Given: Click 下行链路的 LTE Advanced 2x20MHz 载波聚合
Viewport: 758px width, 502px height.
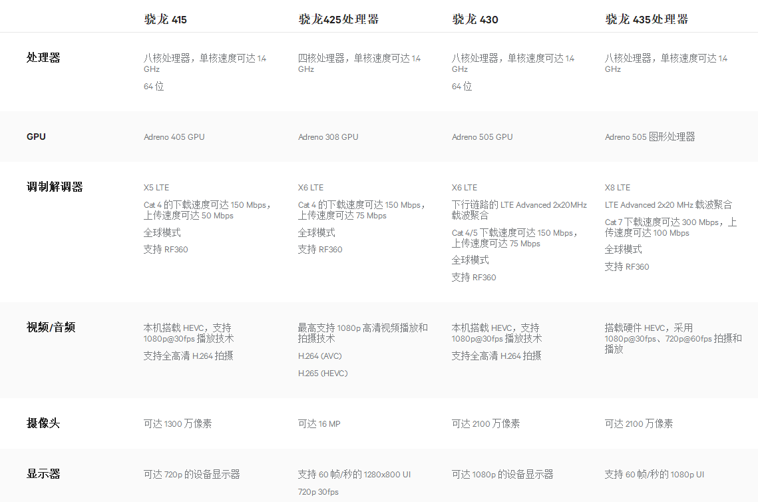Looking at the screenshot, I should tap(519, 210).
